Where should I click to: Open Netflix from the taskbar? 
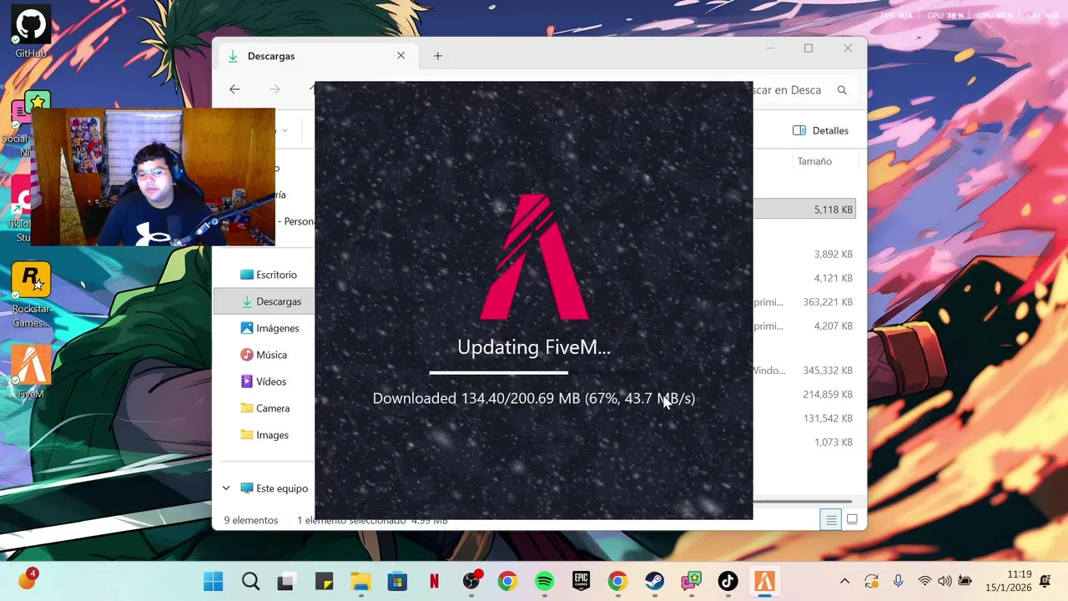[434, 582]
